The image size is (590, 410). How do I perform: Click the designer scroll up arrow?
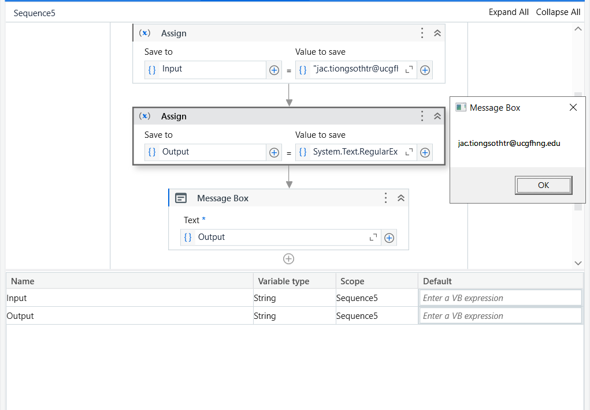(578, 29)
